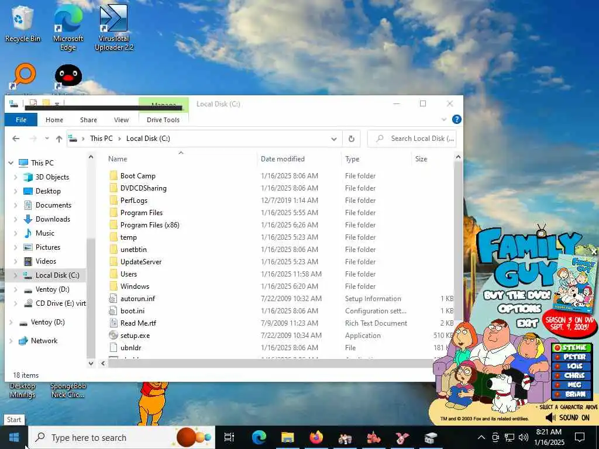
Task: Select CHRIS character in Family Guy widget
Action: [572, 375]
